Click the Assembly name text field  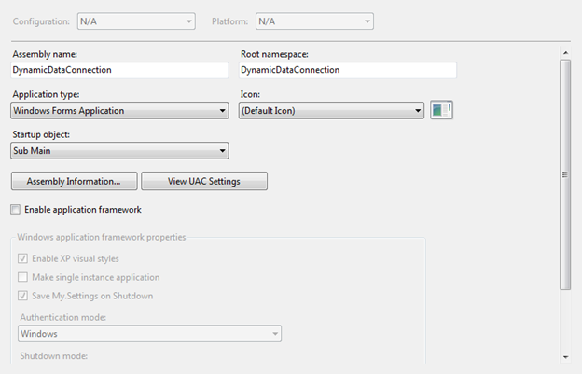click(119, 70)
